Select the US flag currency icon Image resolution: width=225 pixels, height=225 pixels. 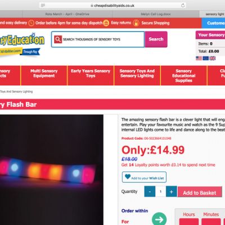pos(199,58)
